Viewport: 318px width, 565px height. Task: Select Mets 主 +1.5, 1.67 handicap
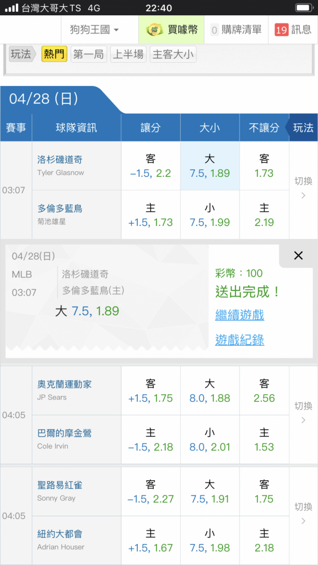coord(151,541)
